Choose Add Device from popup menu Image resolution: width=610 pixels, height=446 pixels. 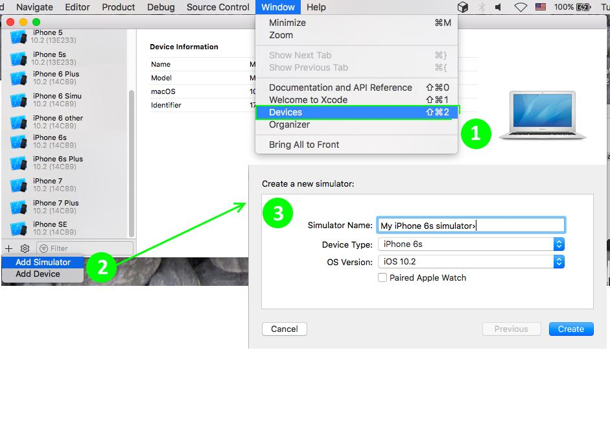(43, 274)
